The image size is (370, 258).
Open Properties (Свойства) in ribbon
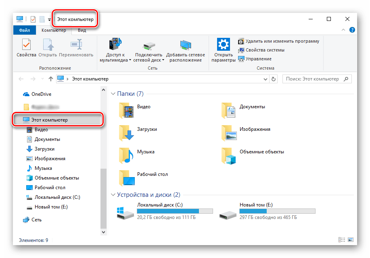pyautogui.click(x=26, y=48)
